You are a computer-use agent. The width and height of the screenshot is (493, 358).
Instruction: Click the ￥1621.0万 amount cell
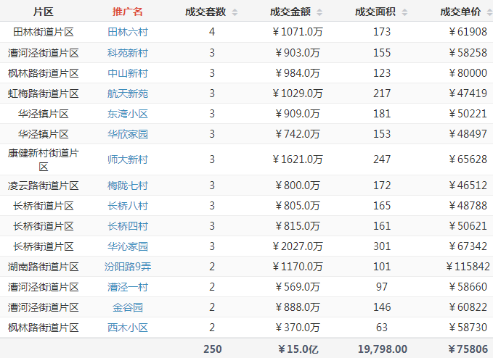(298, 159)
